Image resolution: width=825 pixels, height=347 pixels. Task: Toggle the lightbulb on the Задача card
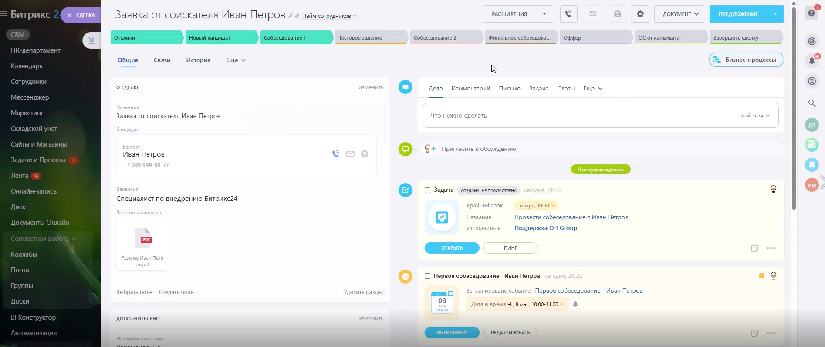coord(773,189)
